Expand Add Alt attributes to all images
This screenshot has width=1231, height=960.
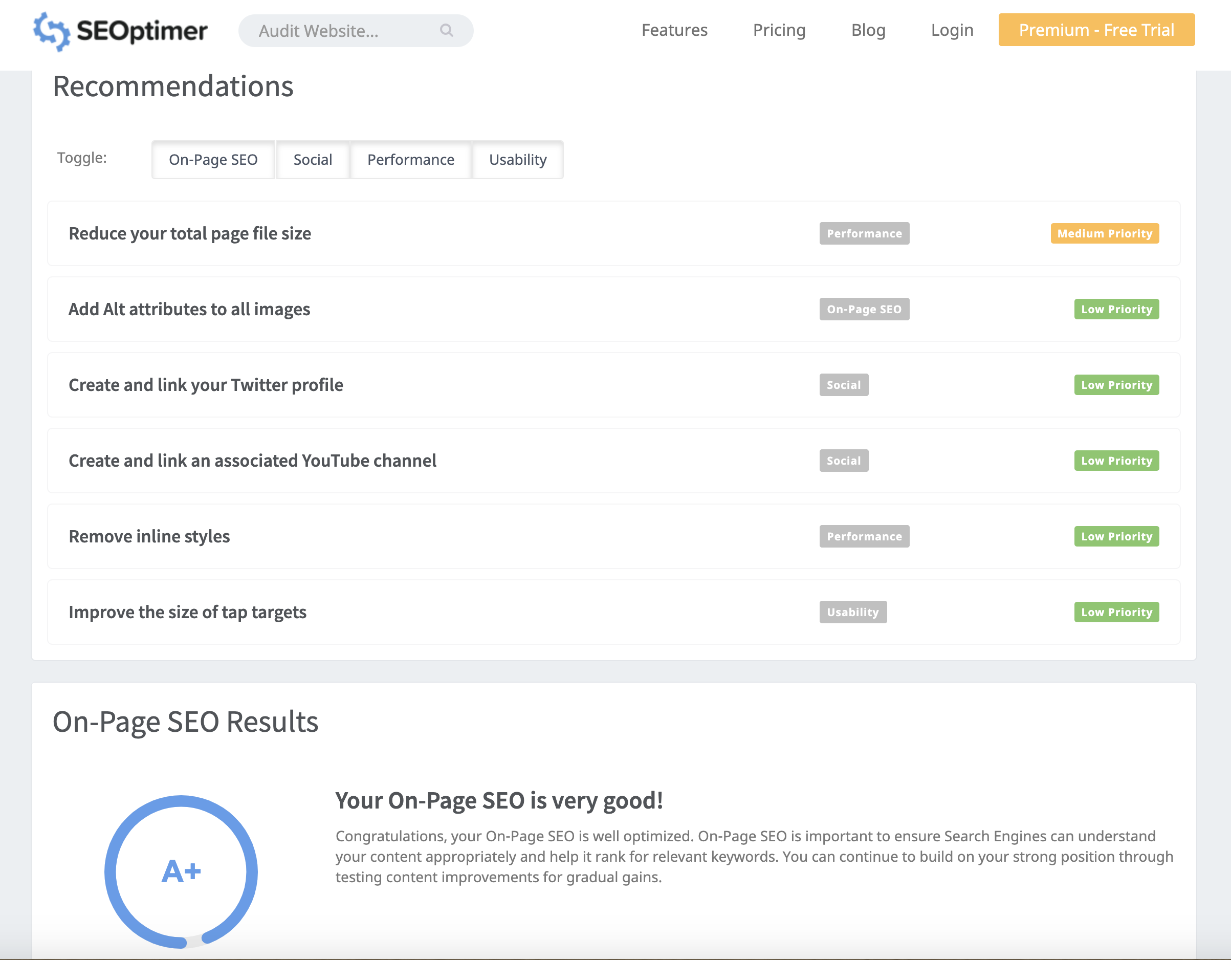pyautogui.click(x=189, y=309)
